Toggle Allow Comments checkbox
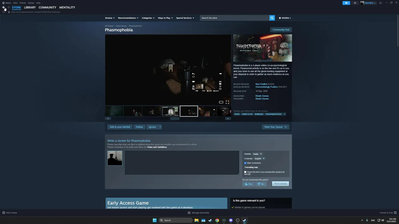This screenshot has height=224, width=399. (x=245, y=163)
